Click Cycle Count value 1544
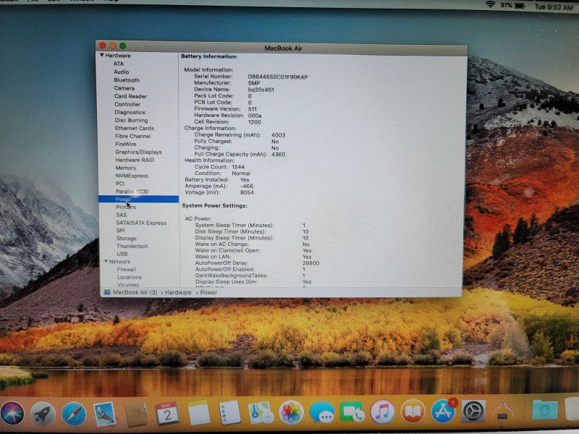The width and height of the screenshot is (579, 434). [x=238, y=167]
